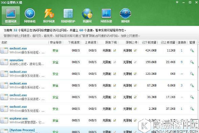Sort by the 安全等级 column header
Screen dimensions: 199x133
56,42
